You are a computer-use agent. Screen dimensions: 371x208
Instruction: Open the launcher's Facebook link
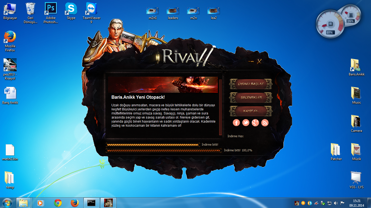point(236,123)
